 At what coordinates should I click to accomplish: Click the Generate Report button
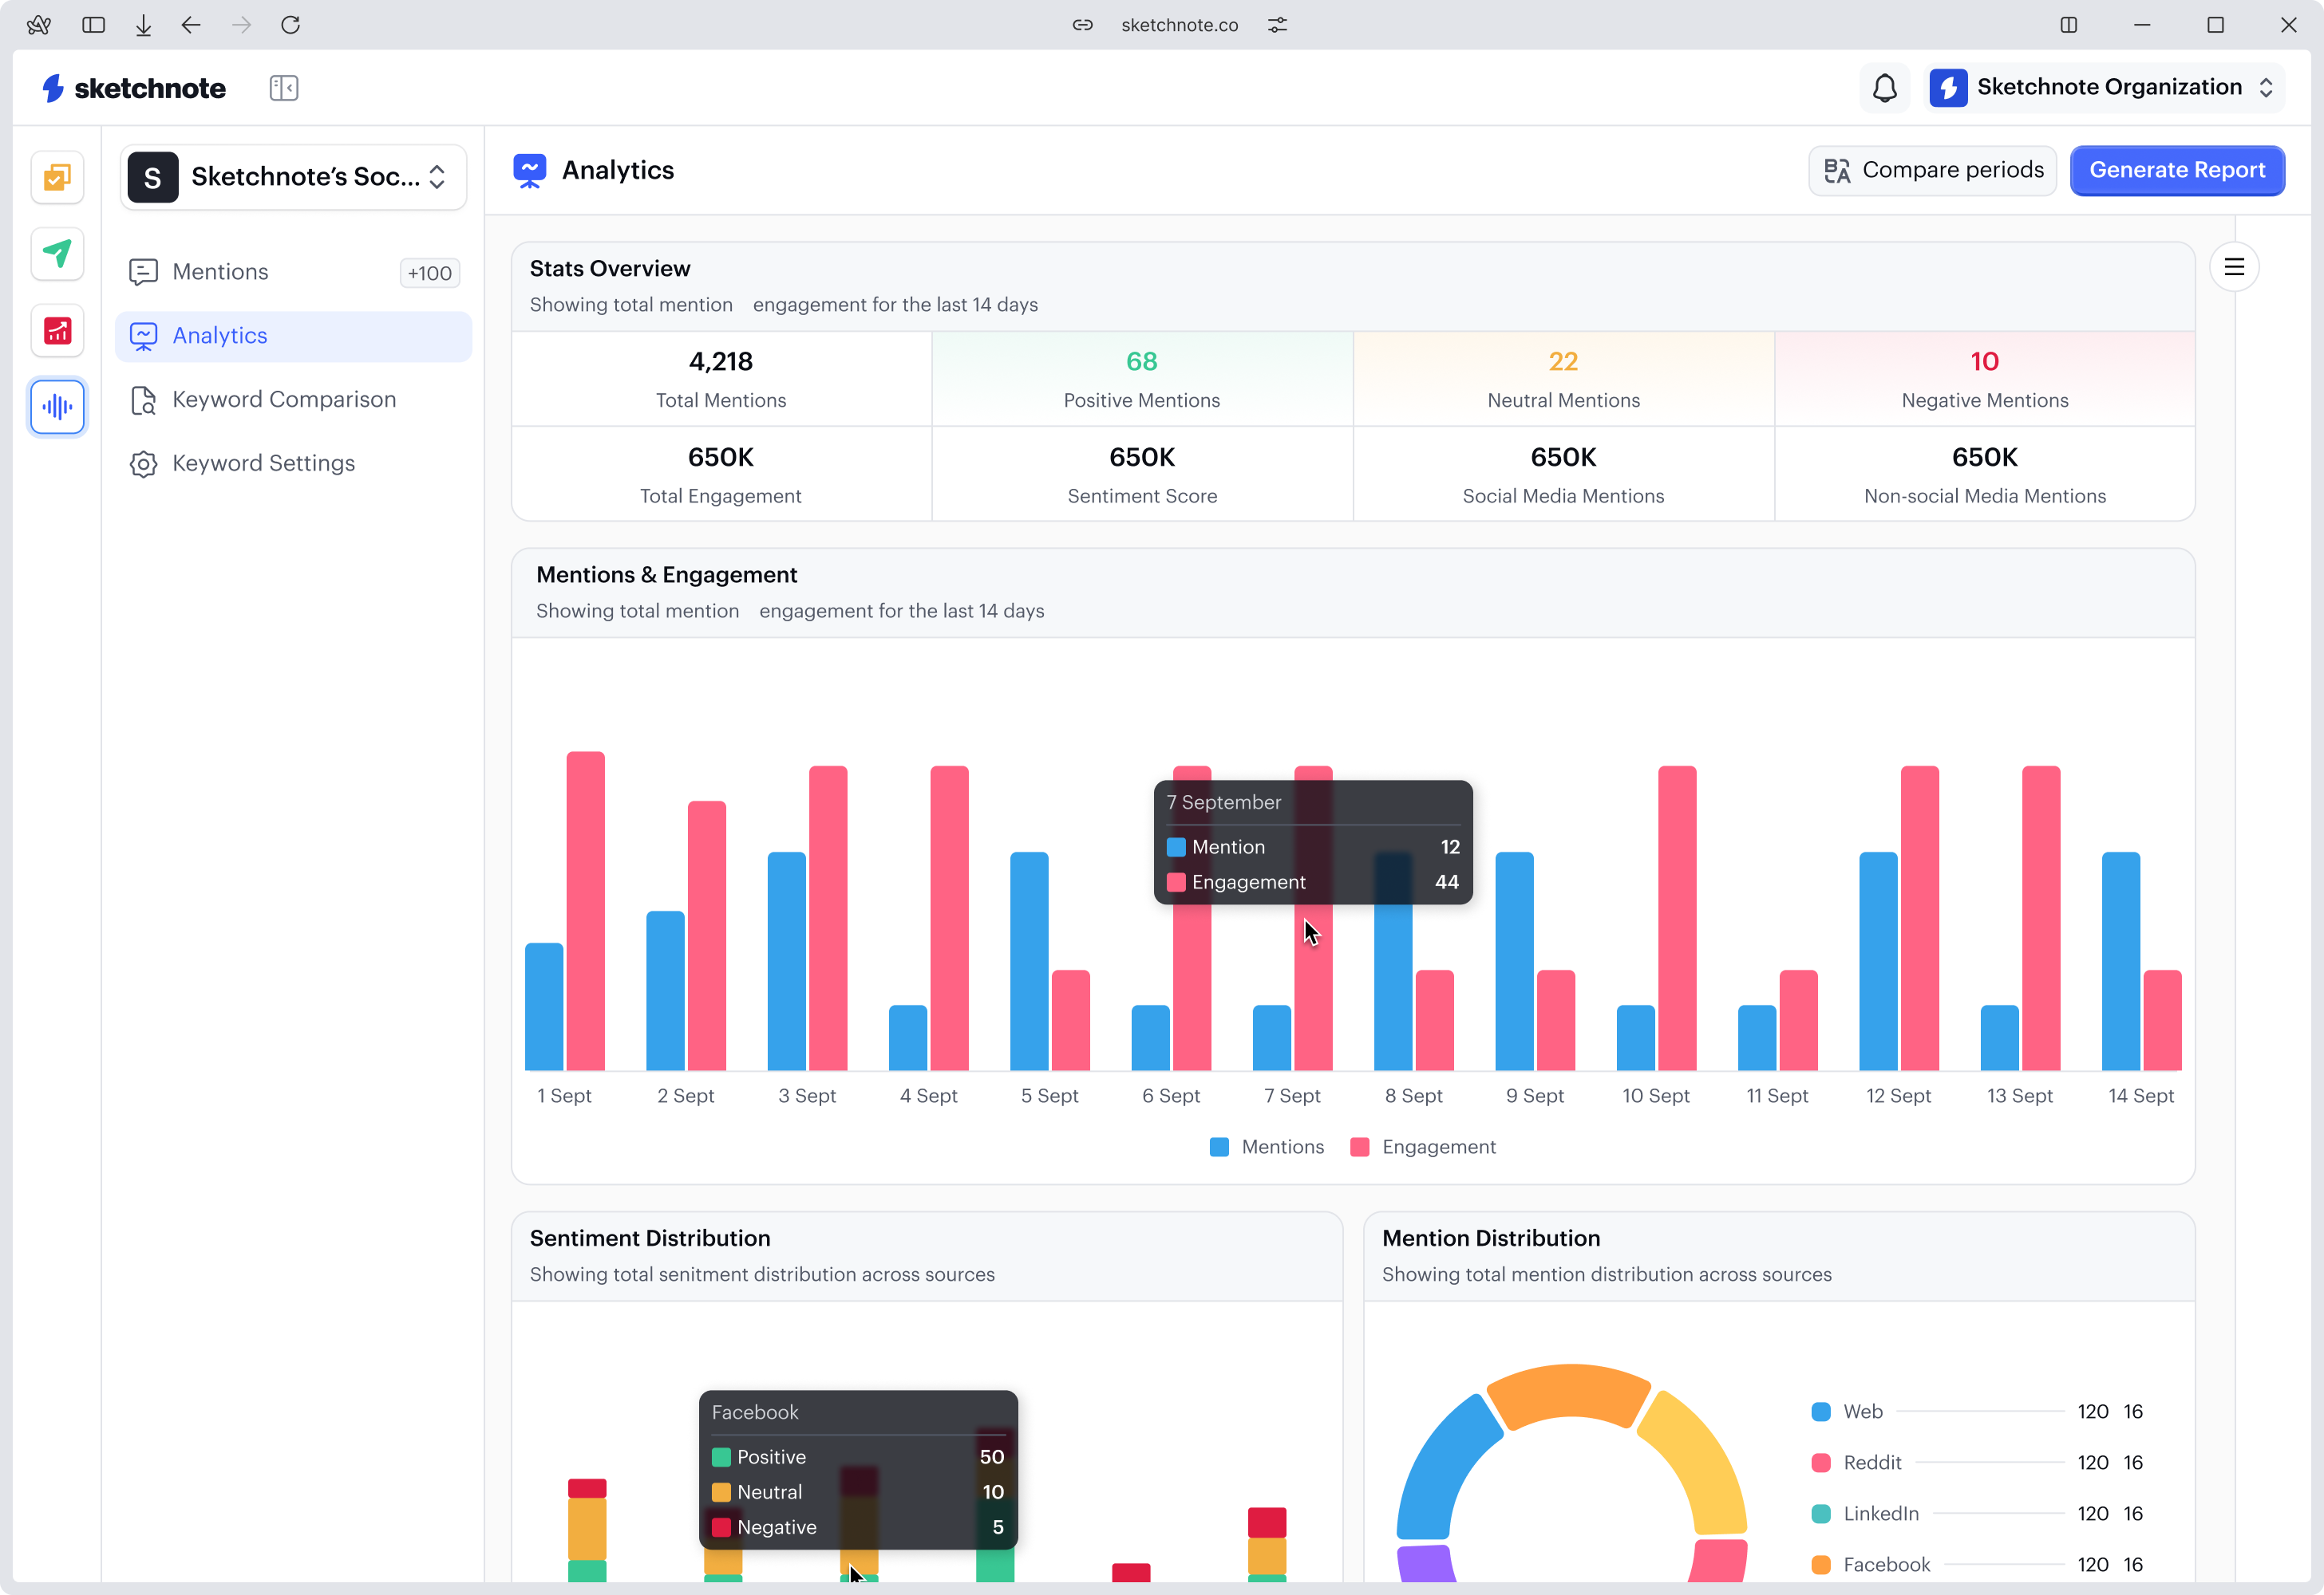click(x=2177, y=170)
